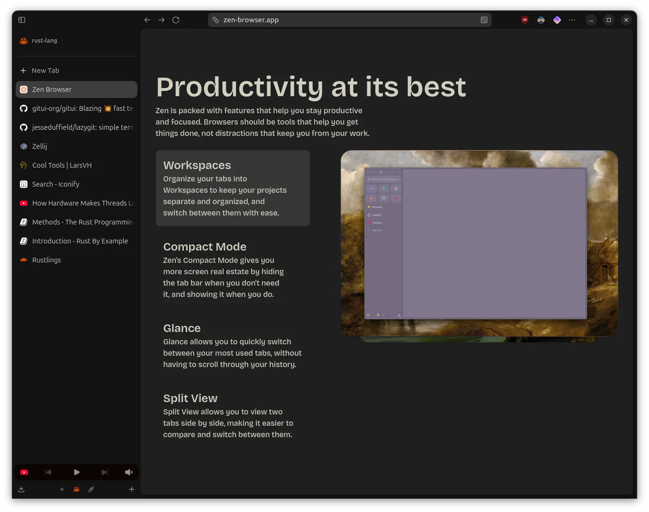Toggle the sidebar panel icon
This screenshot has width=649, height=512.
[x=22, y=20]
